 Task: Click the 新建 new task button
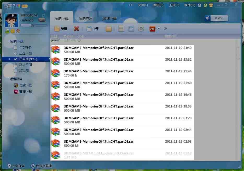61,29
